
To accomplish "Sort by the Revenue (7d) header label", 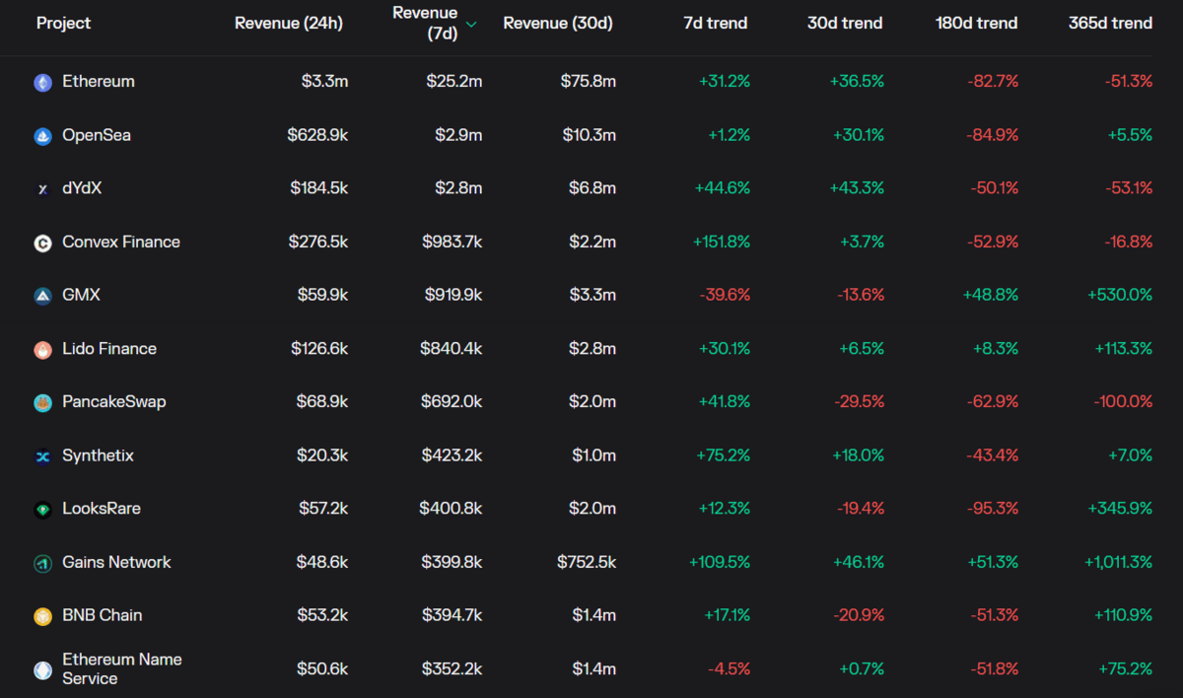I will [425, 23].
